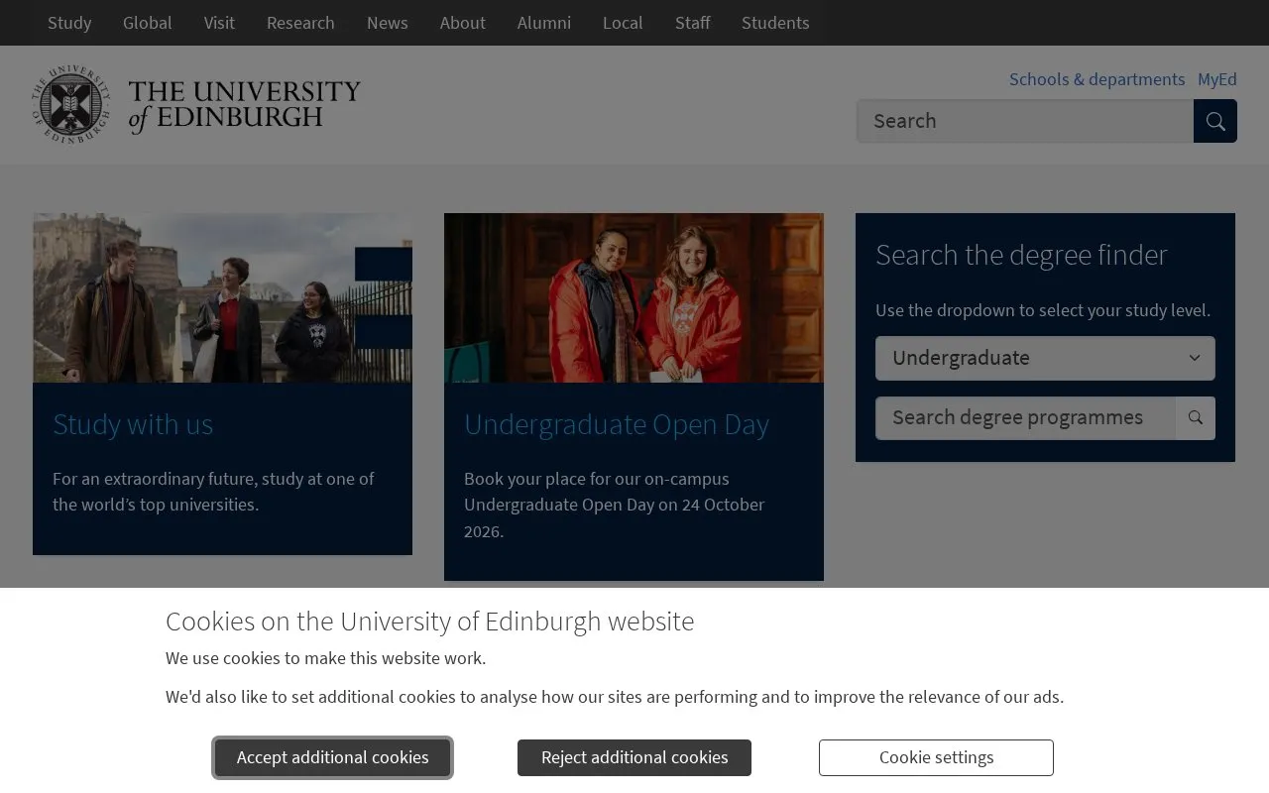Click The University of Edinburgh wordmark
This screenshot has width=1269, height=793.
coord(244,105)
